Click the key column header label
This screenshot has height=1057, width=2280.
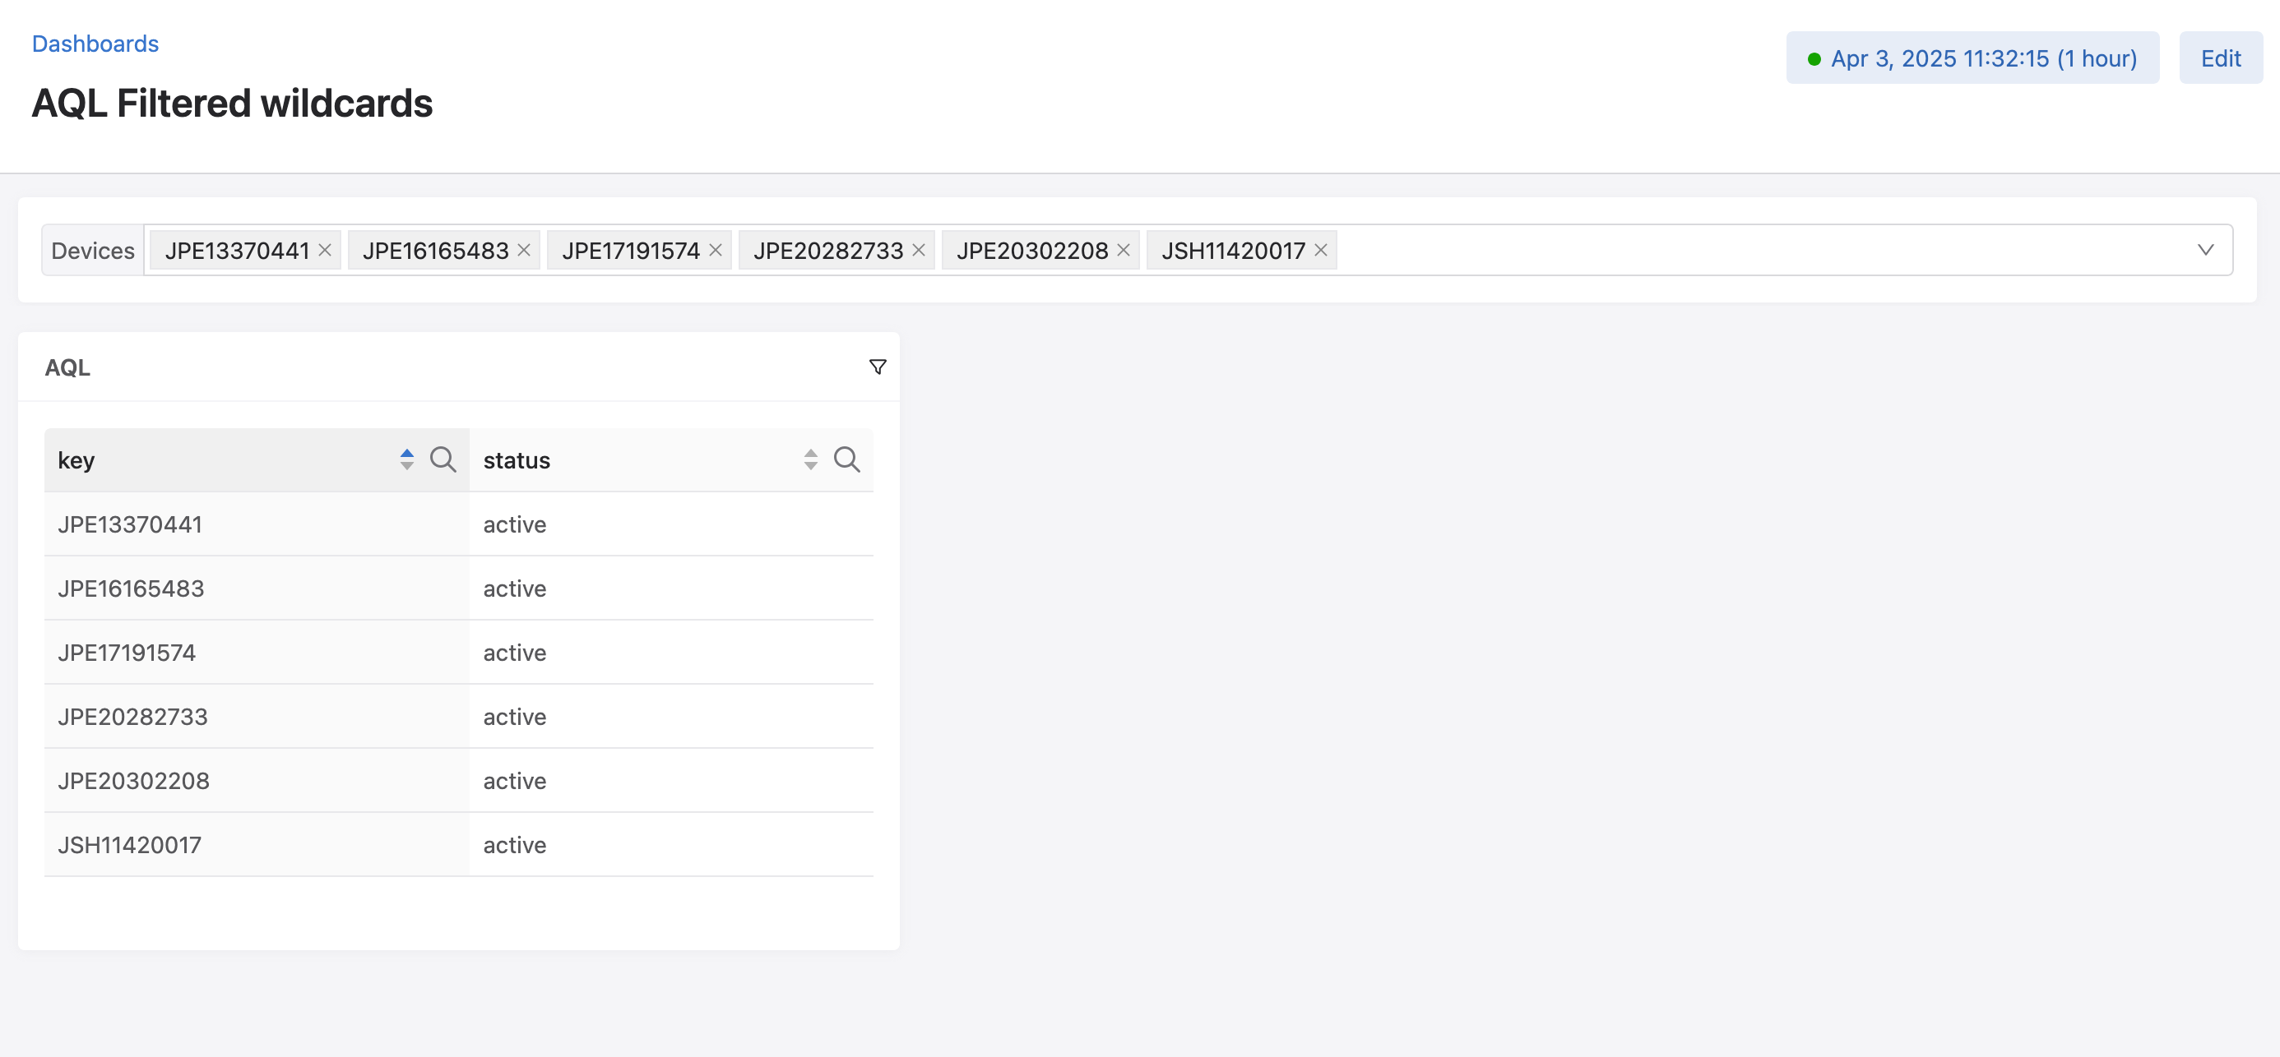coord(76,460)
